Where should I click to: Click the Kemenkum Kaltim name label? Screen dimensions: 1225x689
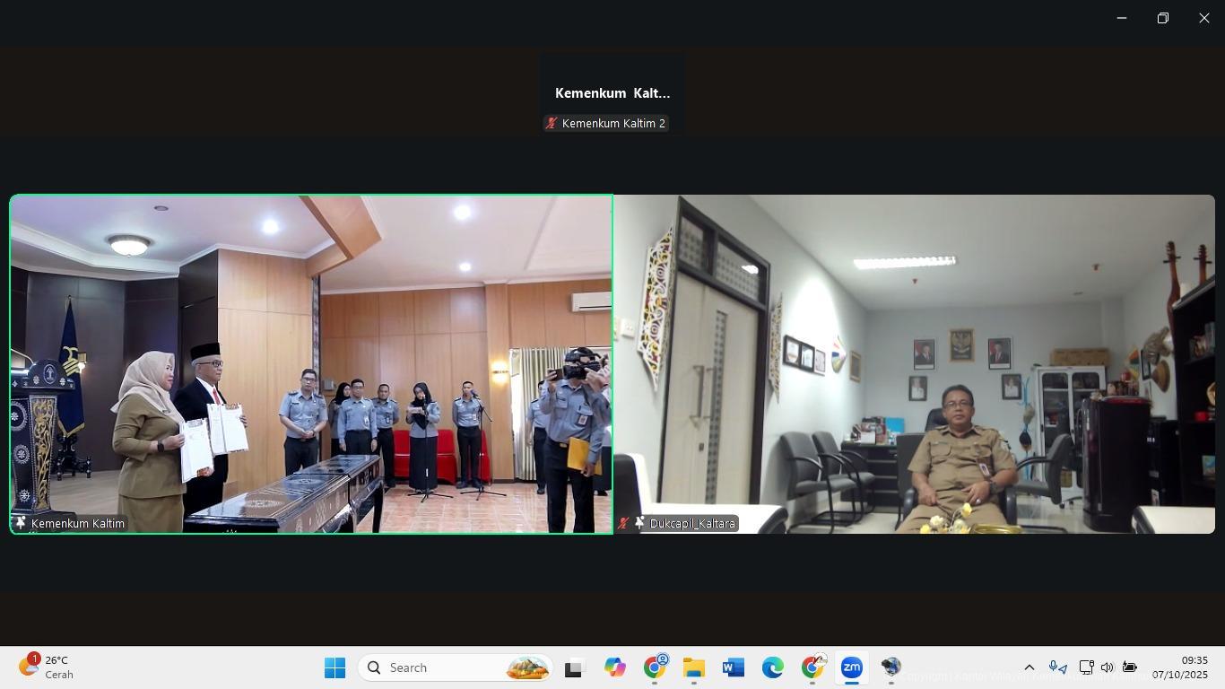pos(78,523)
